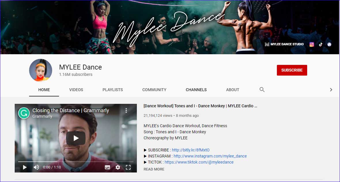340x182 pixels.
Task: Click the play icon in the player controls
Action: click(x=25, y=167)
